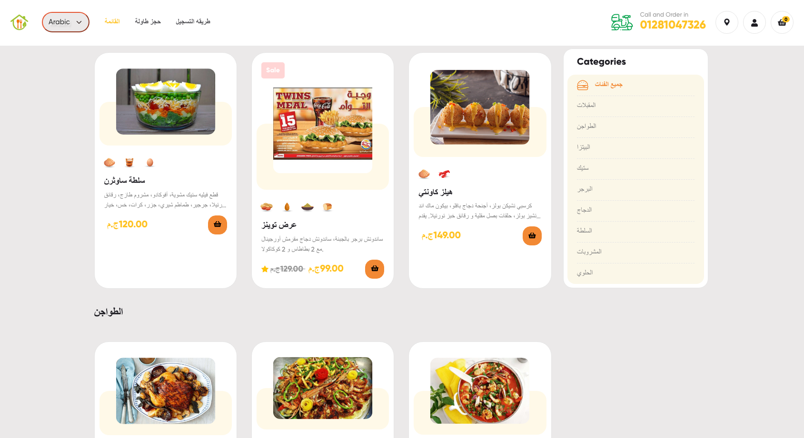Image resolution: width=804 pixels, height=438 pixels.
Task: Call phone number 01281047326
Action: tap(673, 25)
